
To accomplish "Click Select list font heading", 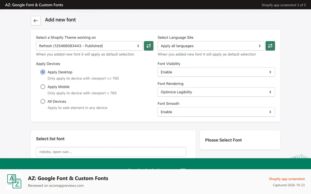I will (50, 139).
